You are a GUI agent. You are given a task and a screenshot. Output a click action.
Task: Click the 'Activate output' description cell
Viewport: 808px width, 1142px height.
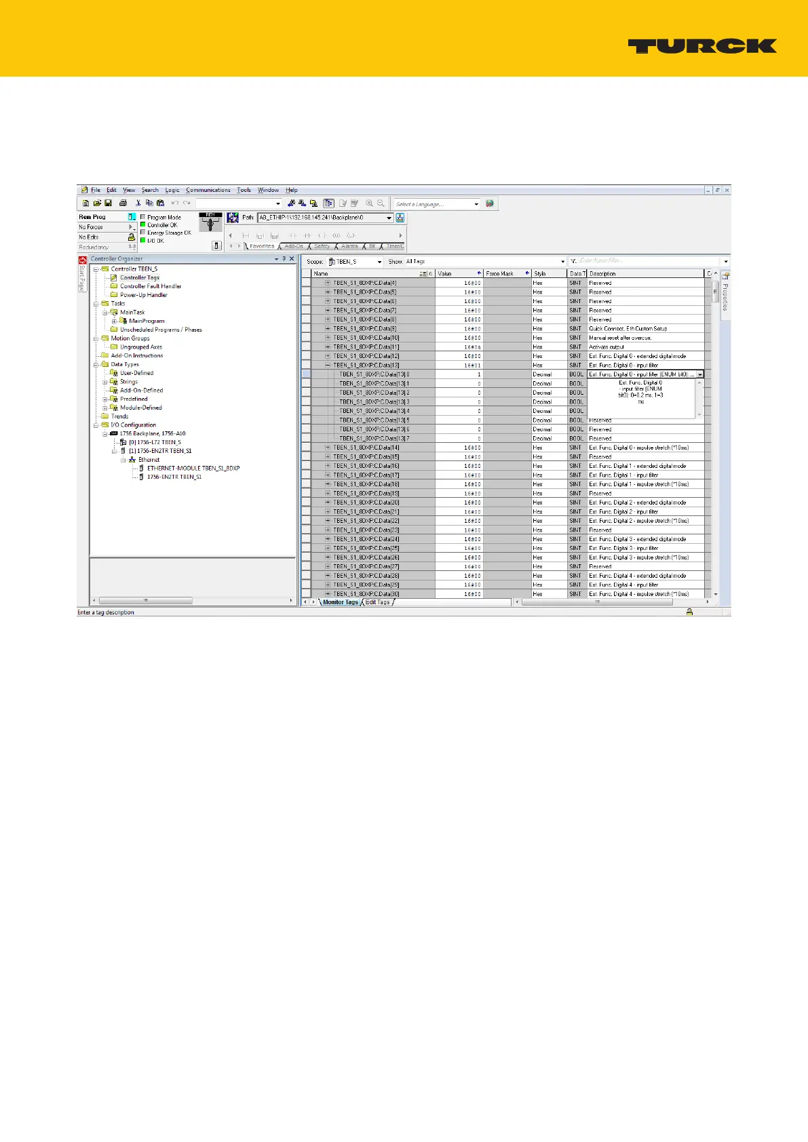tap(646, 347)
